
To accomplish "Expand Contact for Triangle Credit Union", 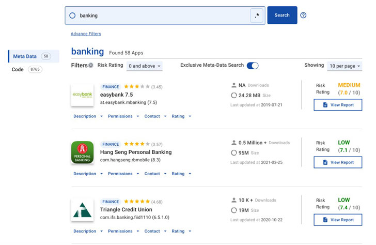I will point(155,231).
